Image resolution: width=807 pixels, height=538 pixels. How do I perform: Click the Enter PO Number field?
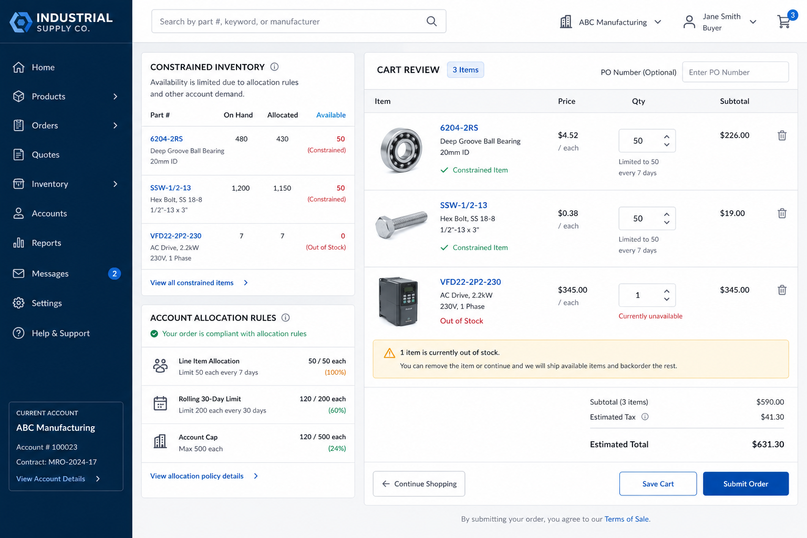[x=735, y=72]
